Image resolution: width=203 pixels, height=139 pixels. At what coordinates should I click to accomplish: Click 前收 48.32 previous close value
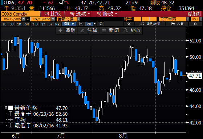click(162, 3)
